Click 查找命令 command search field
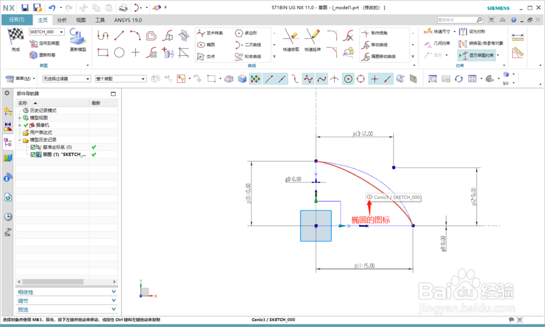This screenshot has height=327, width=545. (x=457, y=20)
